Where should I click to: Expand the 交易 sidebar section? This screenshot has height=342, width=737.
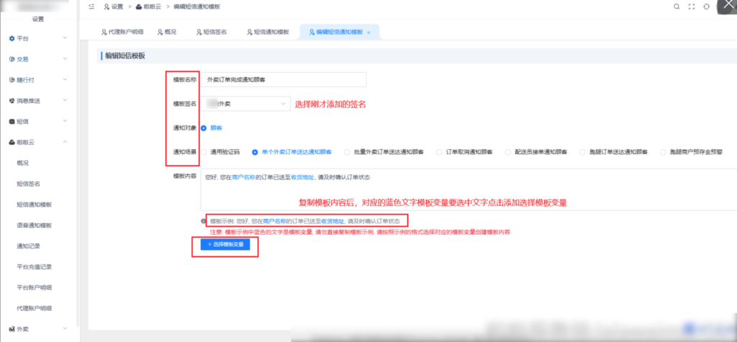[65, 59]
